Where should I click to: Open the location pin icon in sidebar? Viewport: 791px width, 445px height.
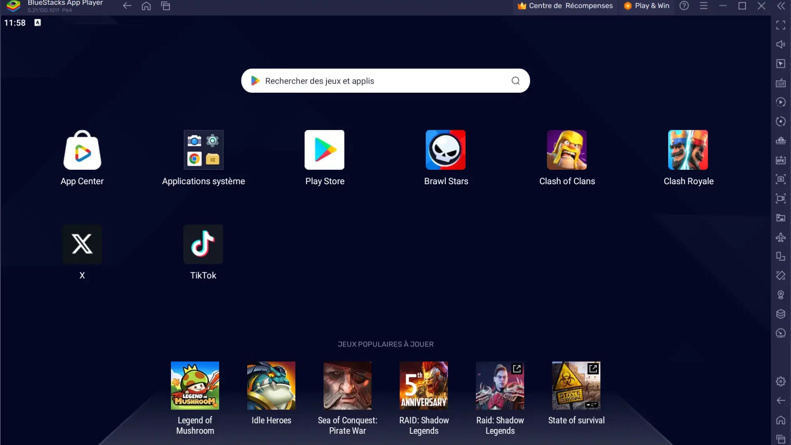tap(781, 295)
